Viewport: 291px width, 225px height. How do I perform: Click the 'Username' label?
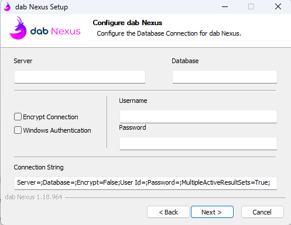(x=133, y=101)
